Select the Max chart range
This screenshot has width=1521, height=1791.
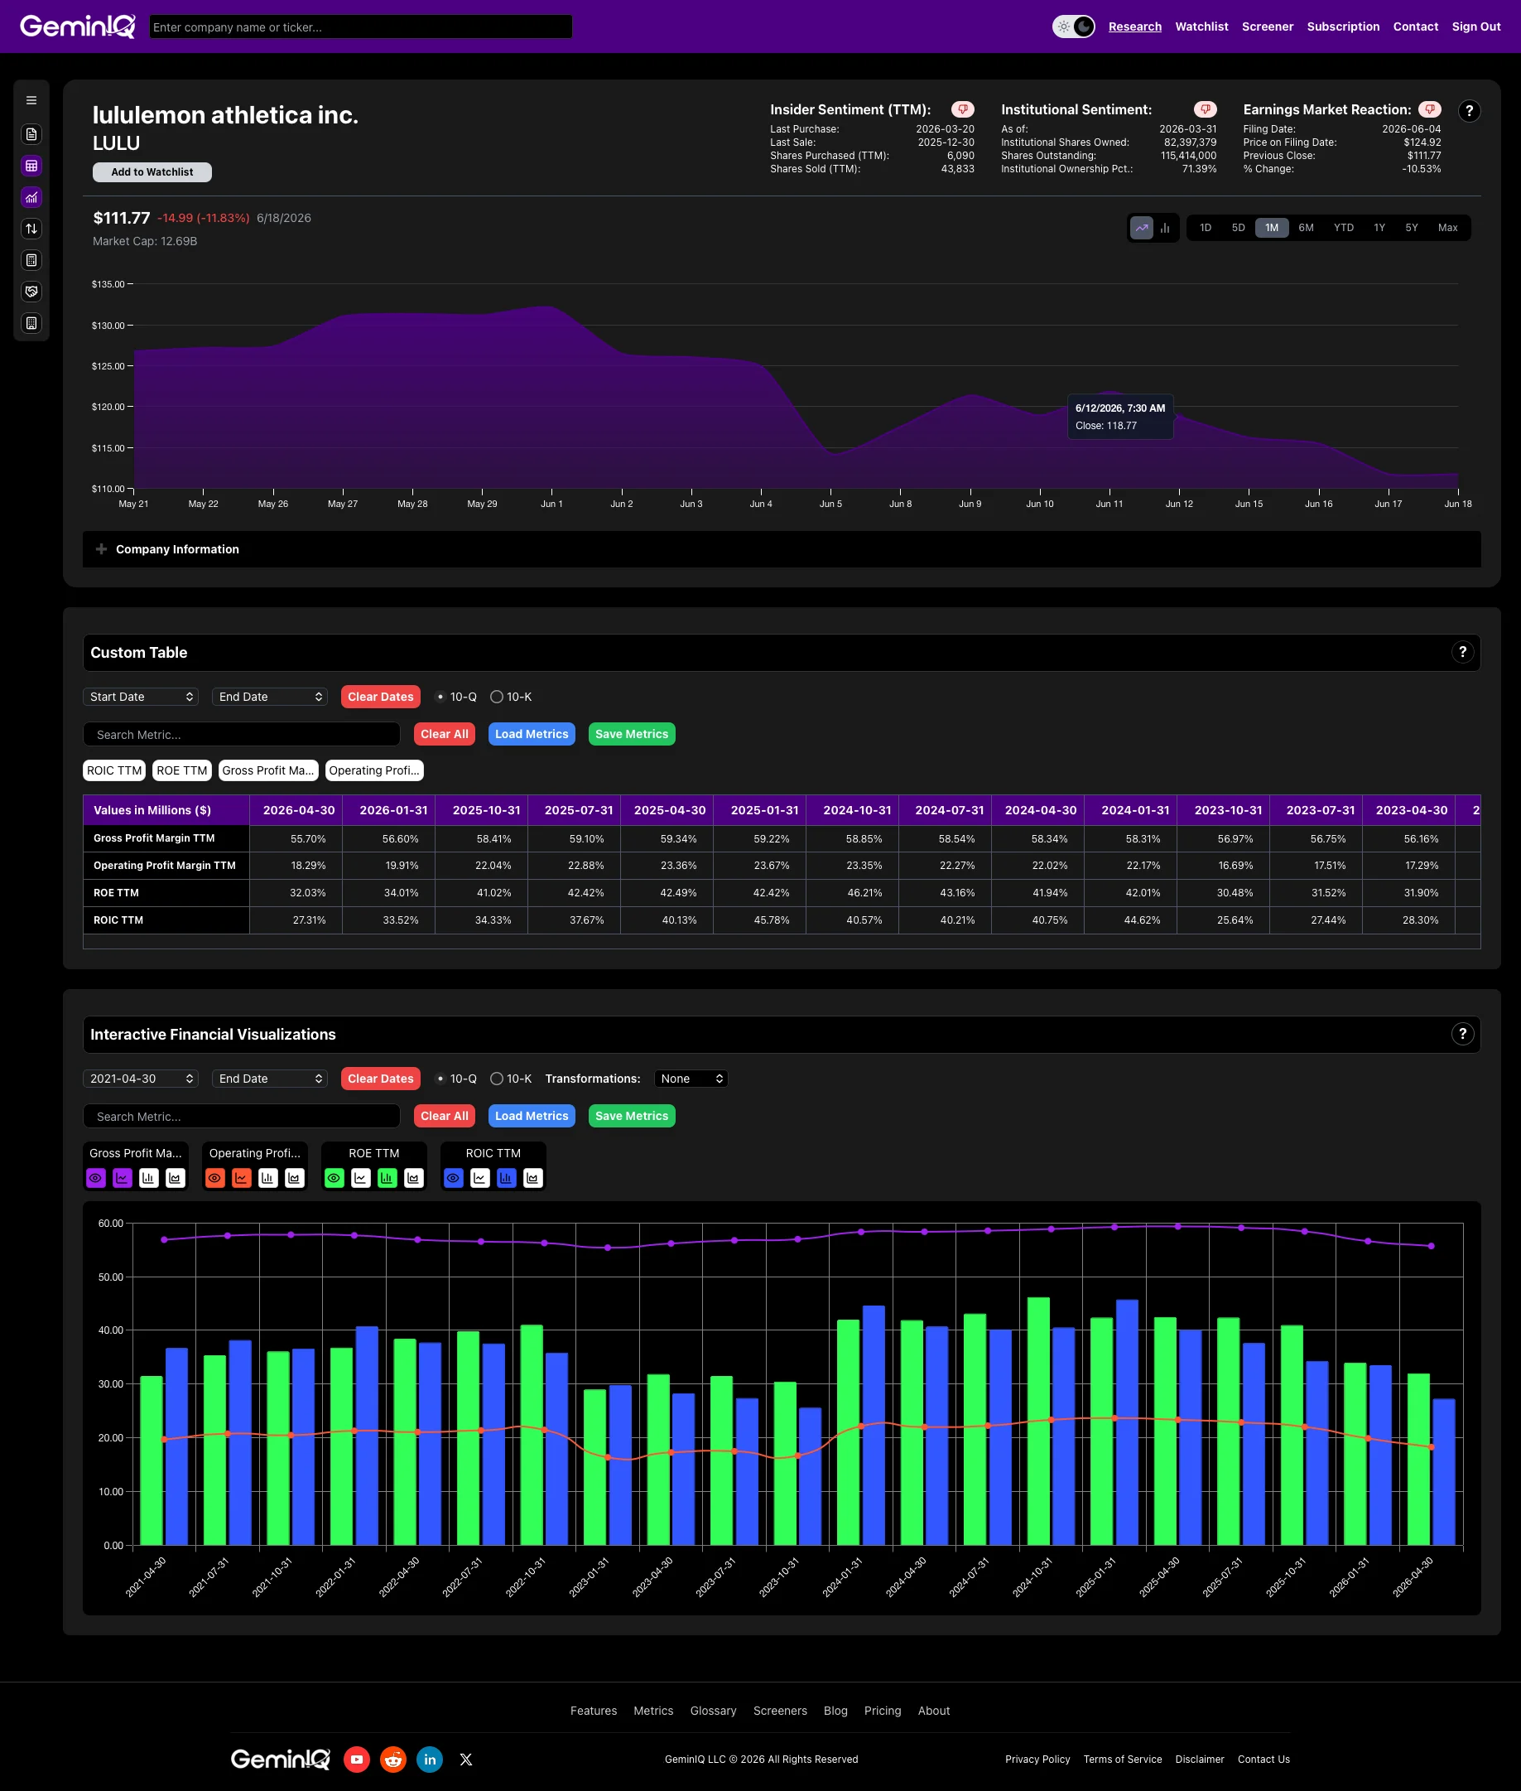1447,228
